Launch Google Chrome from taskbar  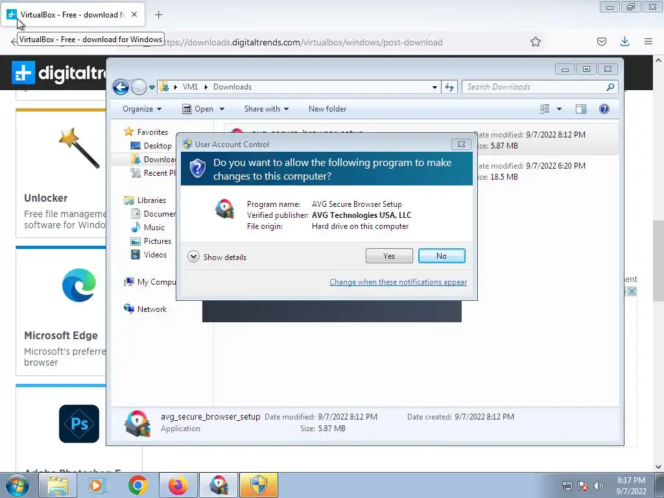pos(137,485)
